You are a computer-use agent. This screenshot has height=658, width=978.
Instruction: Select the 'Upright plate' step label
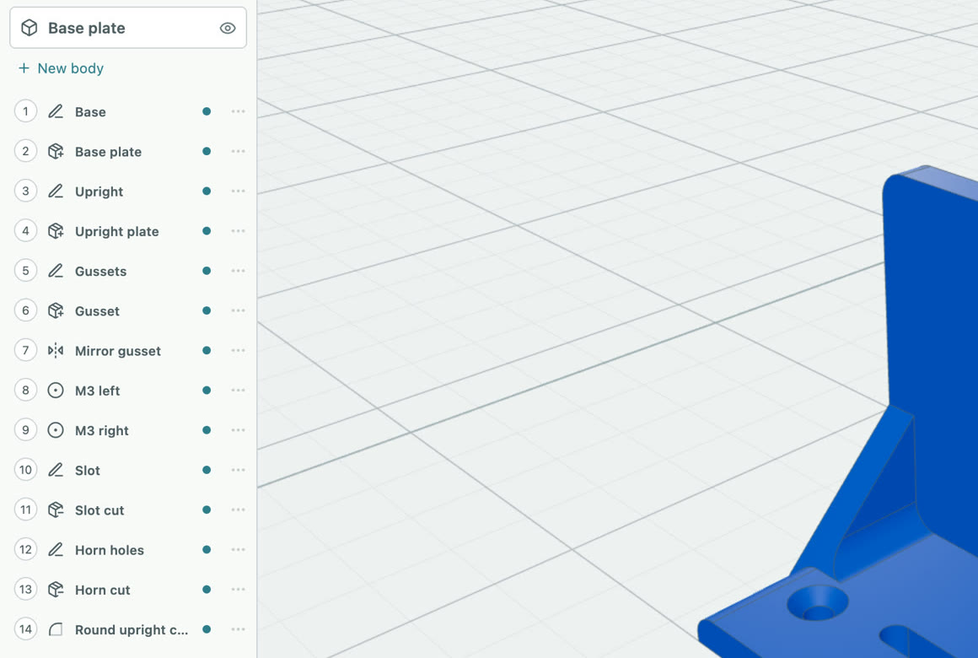(116, 232)
